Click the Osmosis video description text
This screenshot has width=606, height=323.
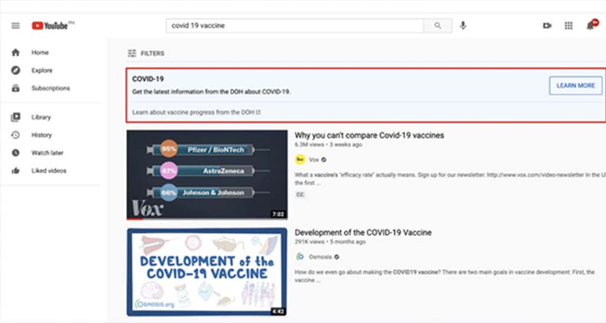(x=444, y=276)
